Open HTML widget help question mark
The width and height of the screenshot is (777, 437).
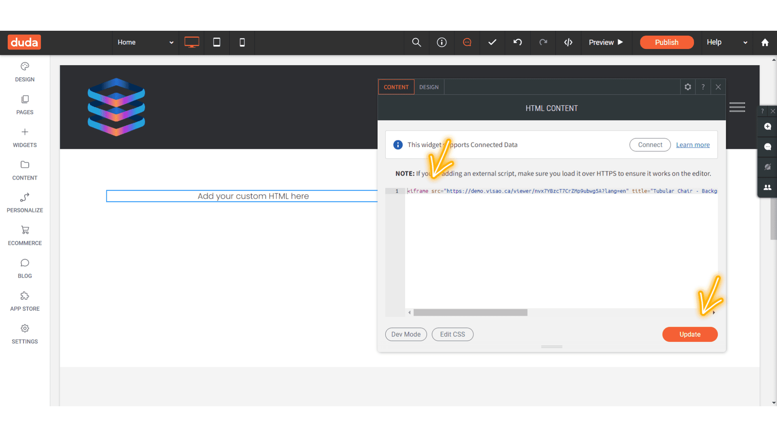tap(703, 87)
